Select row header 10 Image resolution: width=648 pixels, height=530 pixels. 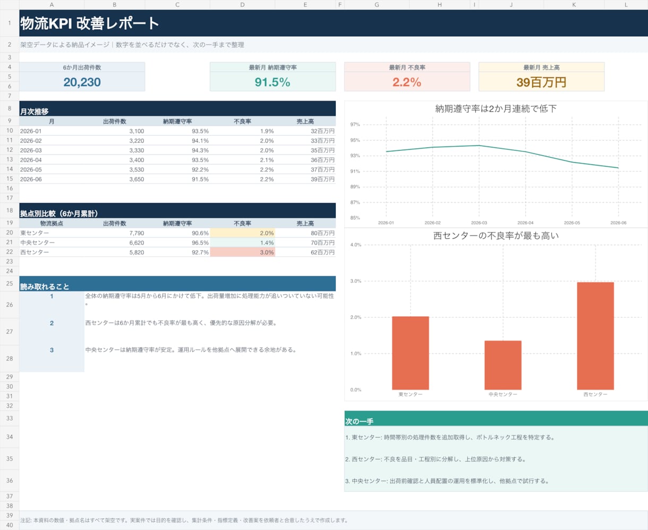[x=10, y=131]
